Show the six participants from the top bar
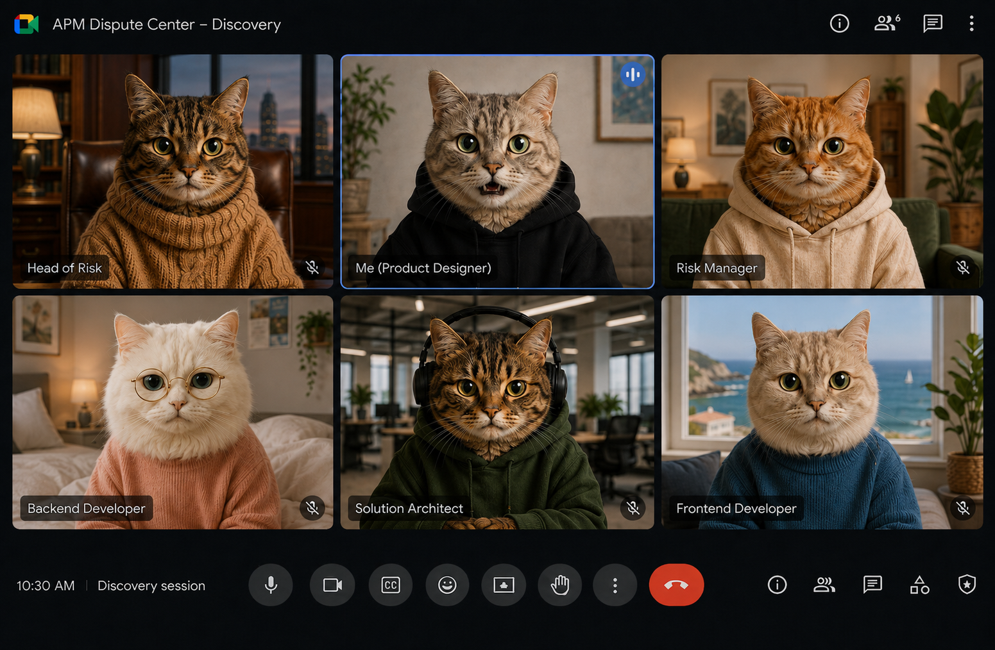The image size is (995, 650). click(x=887, y=24)
